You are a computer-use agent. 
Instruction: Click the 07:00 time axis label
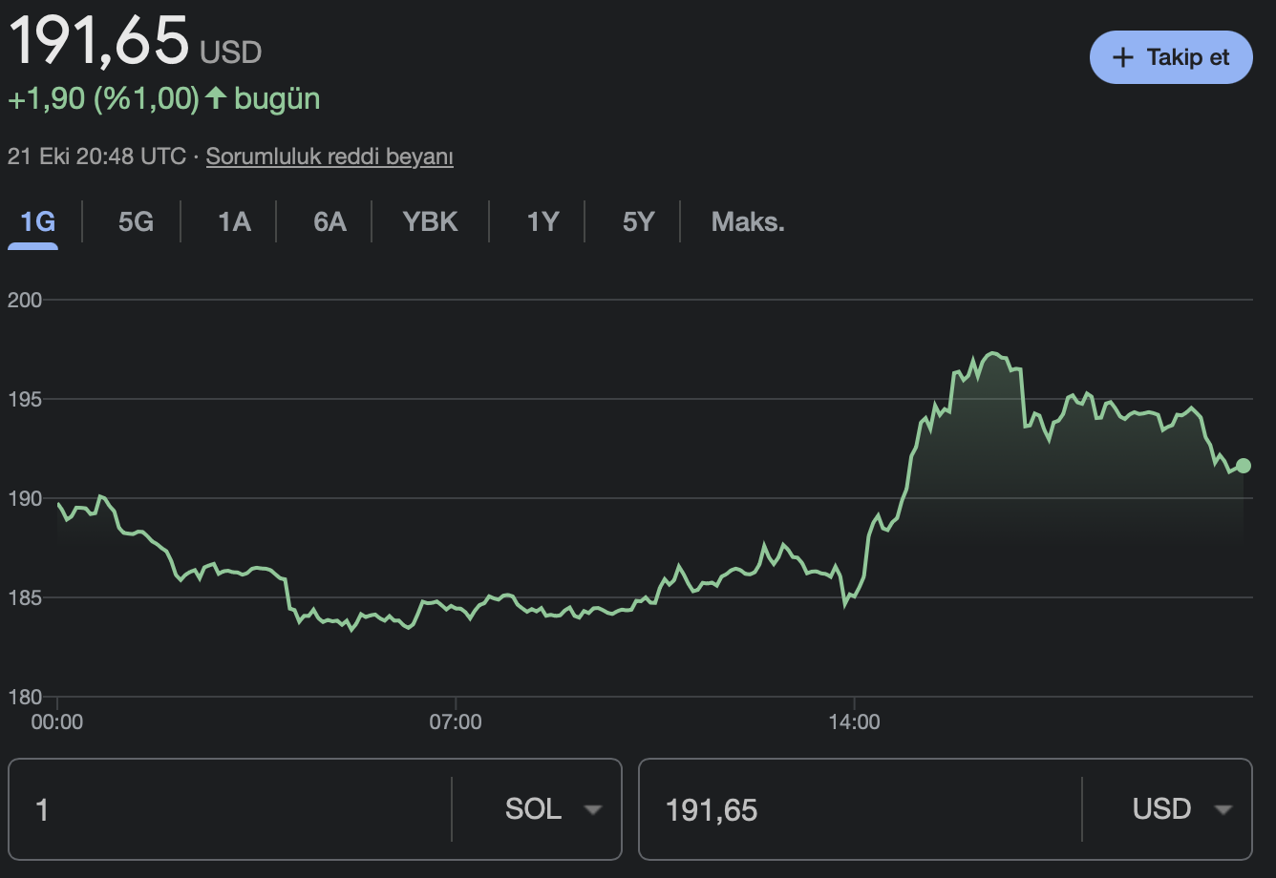tap(456, 722)
